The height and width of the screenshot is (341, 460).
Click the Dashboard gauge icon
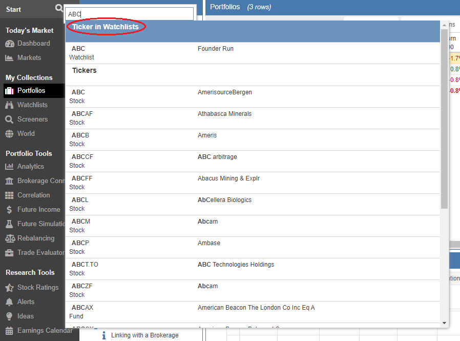pyautogui.click(x=9, y=44)
